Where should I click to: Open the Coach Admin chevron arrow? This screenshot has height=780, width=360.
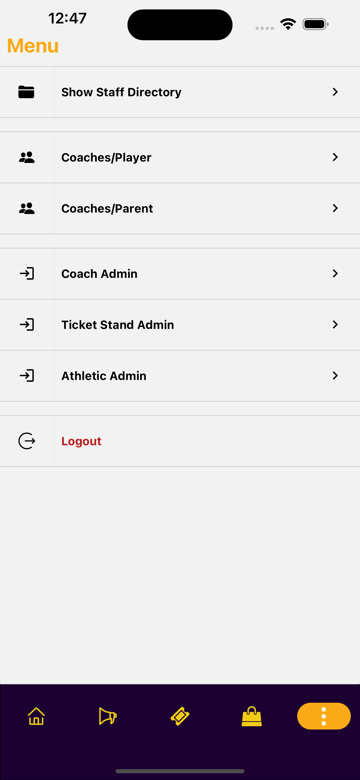pos(335,274)
